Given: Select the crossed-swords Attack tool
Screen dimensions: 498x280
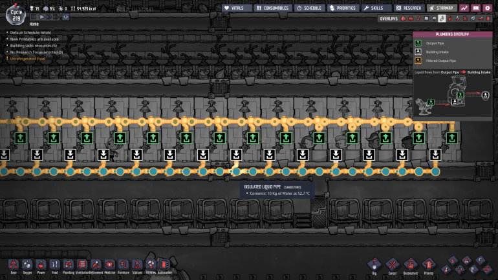Looking at the screenshot, I should click(x=460, y=270).
